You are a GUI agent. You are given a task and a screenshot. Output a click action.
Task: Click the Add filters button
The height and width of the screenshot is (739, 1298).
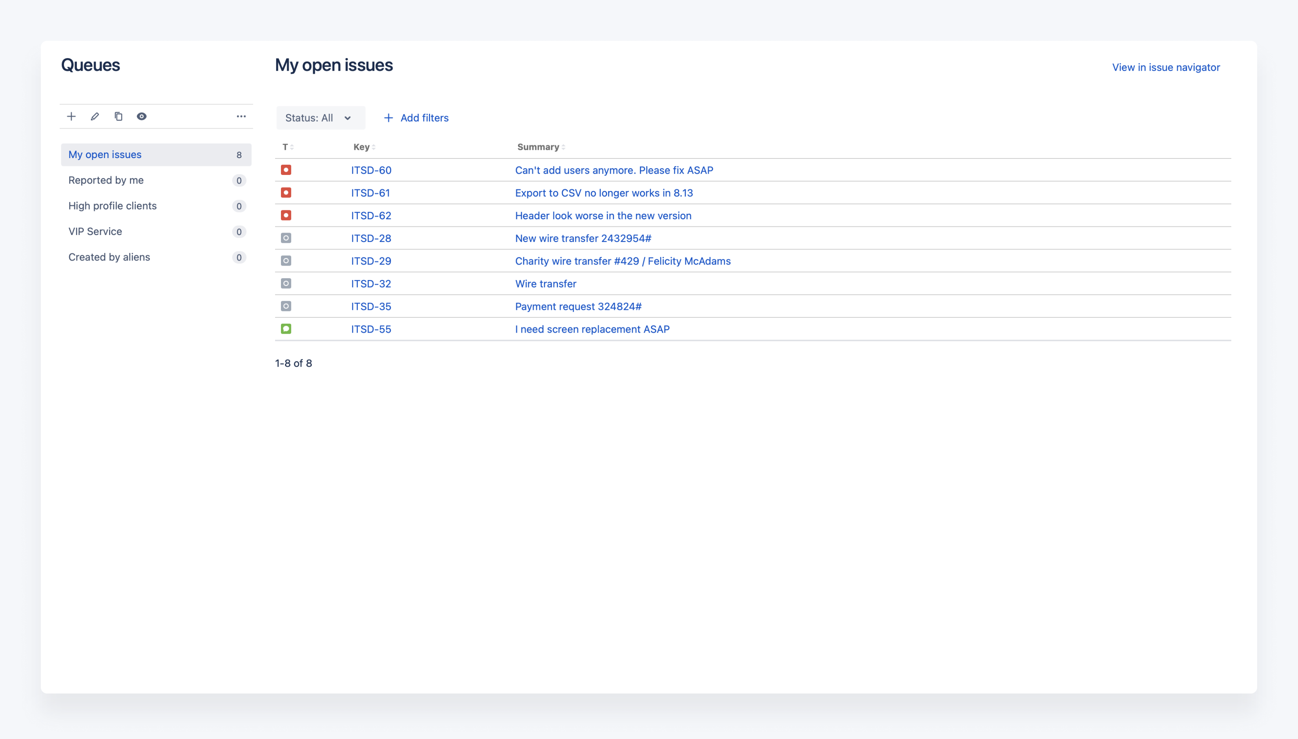click(x=416, y=118)
